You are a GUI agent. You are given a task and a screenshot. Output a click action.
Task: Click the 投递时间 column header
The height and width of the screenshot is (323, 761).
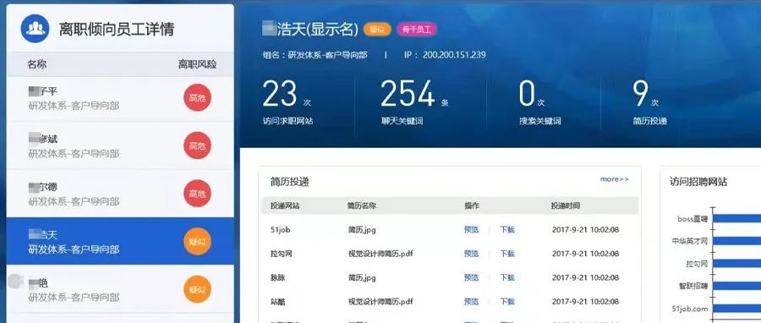(566, 205)
